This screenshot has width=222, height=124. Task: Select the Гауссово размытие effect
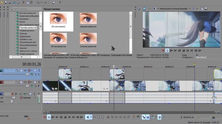tap(28, 28)
